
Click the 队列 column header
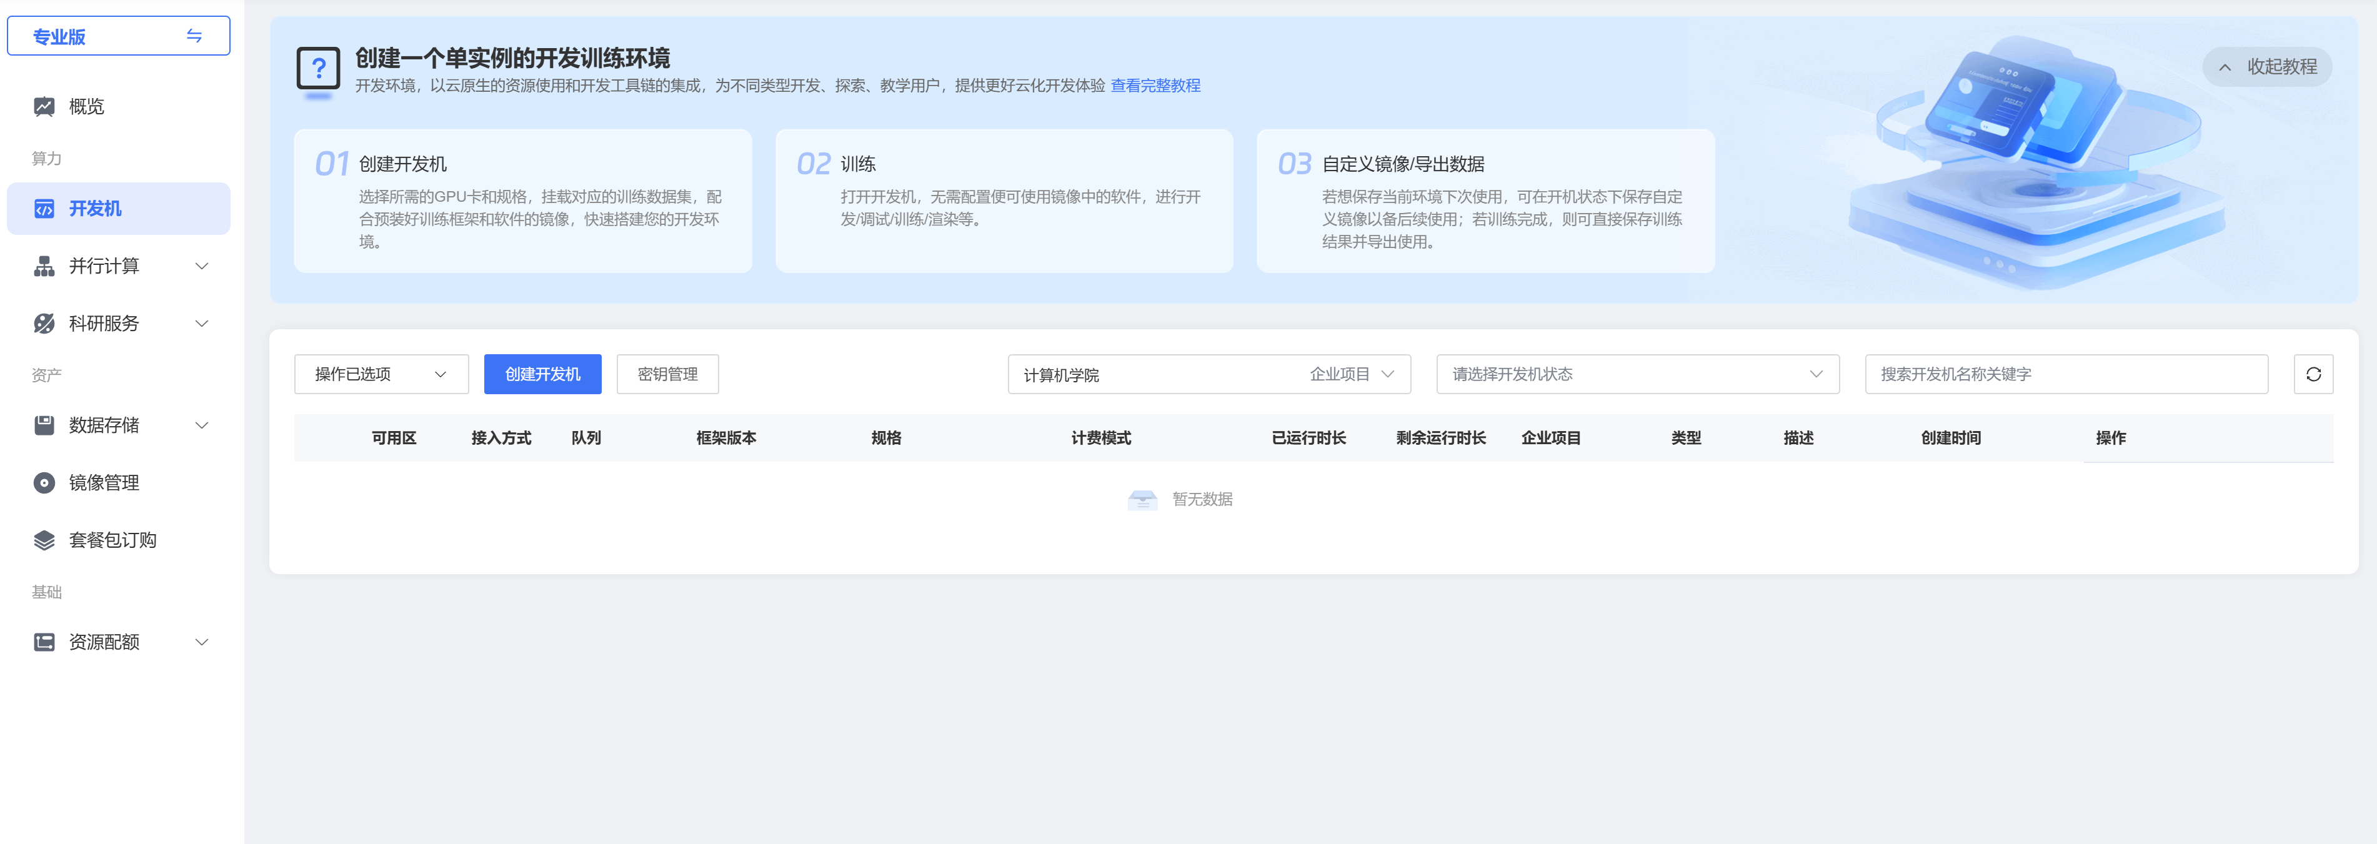586,438
